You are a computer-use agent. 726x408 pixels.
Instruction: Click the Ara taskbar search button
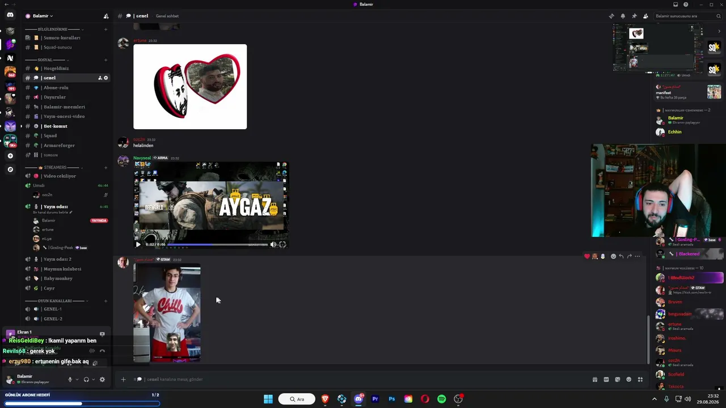[297, 399]
